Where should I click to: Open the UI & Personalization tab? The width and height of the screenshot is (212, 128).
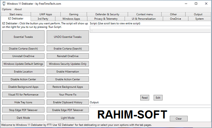coord(144,19)
